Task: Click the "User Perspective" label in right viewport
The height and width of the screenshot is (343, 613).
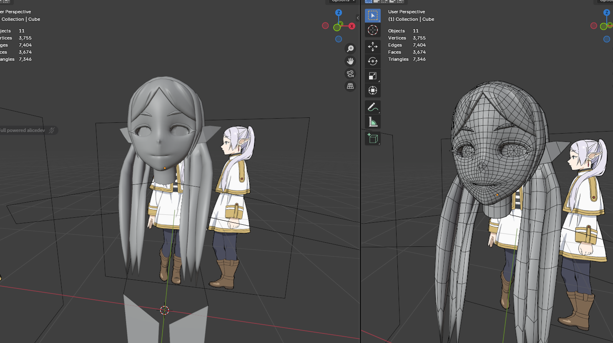Action: point(407,12)
